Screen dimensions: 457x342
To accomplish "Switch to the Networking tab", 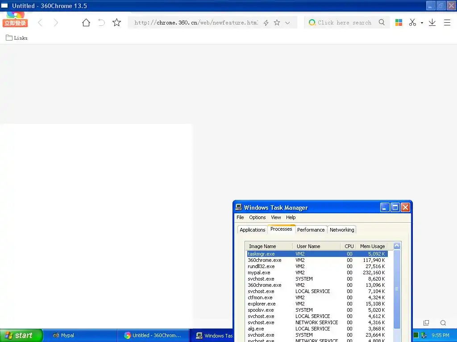I will 342,230.
